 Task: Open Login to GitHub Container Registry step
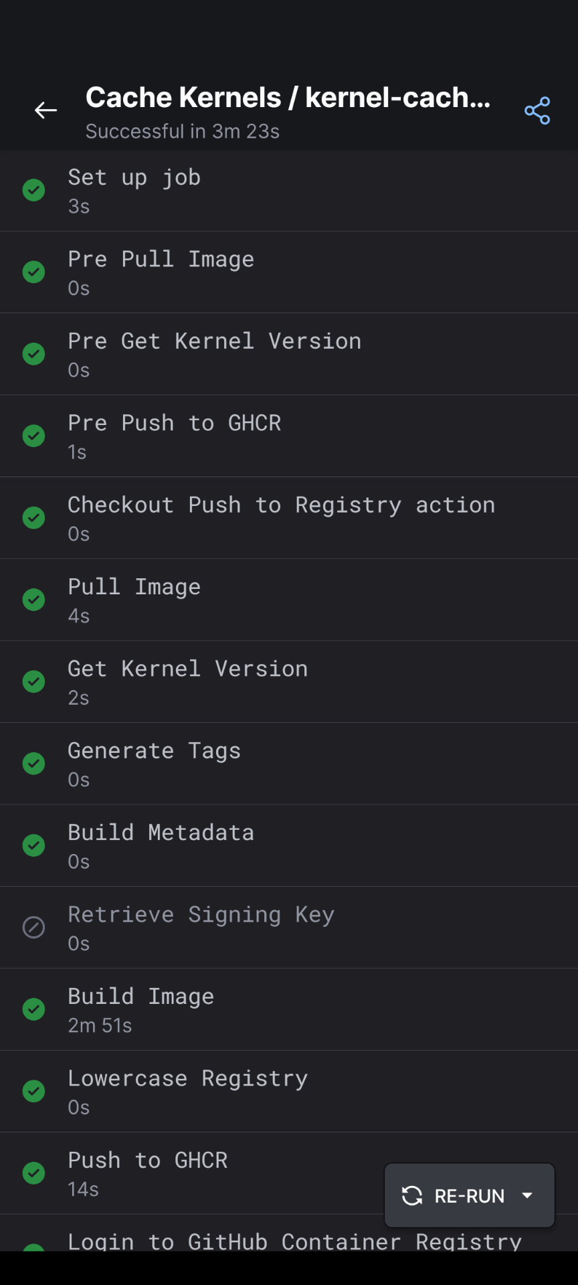[x=294, y=1241]
